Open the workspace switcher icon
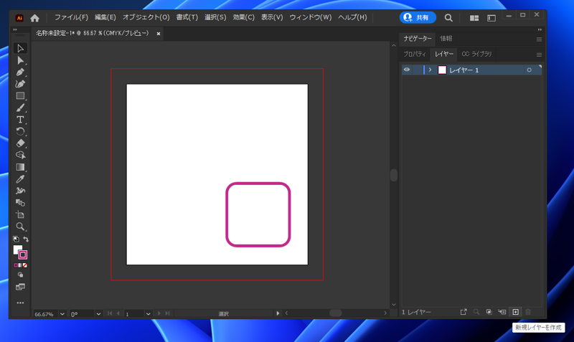This screenshot has height=342, width=574. pos(491,18)
